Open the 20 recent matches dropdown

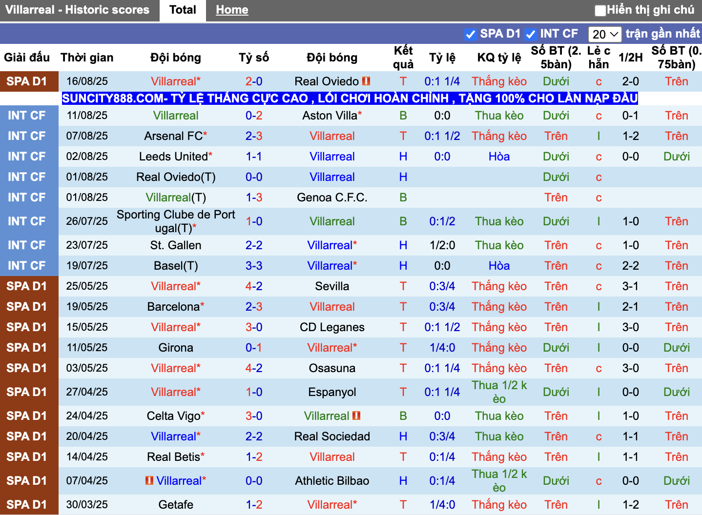tap(605, 34)
